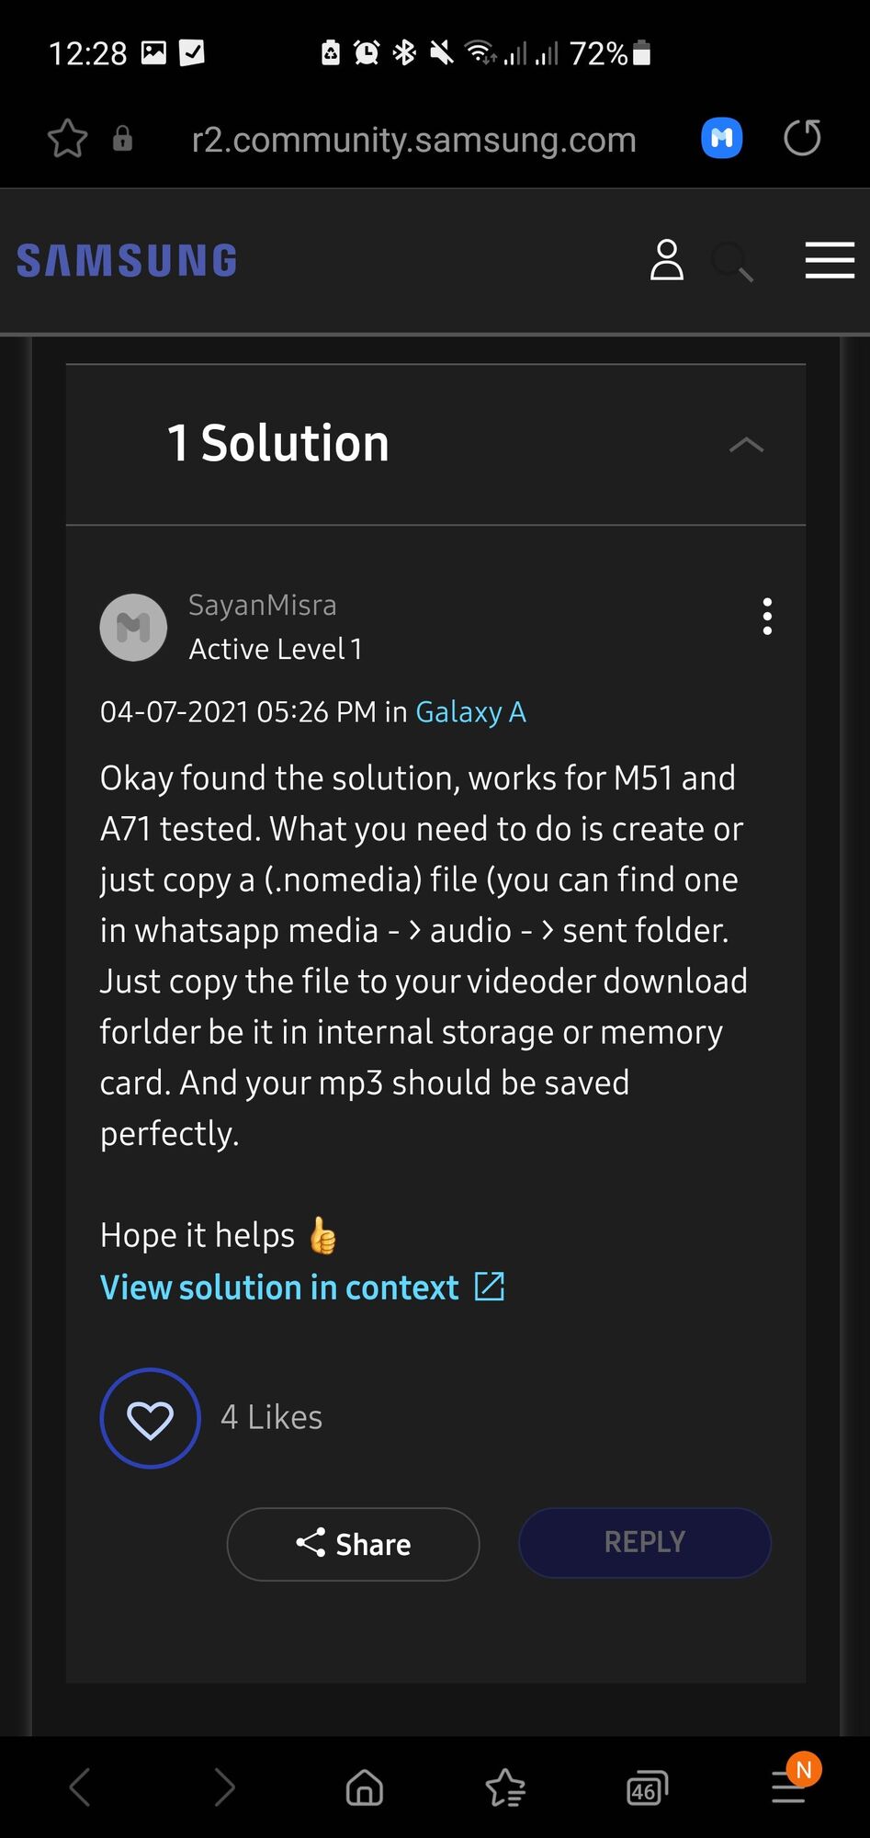Collapse the 1 Solution section chevron

tap(746, 445)
